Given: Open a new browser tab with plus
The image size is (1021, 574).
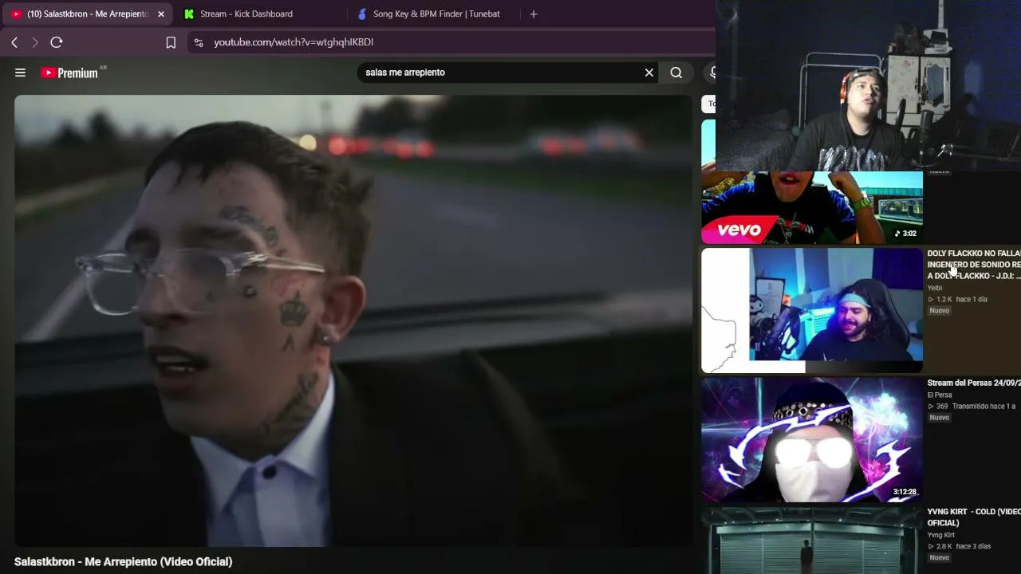Looking at the screenshot, I should click(534, 14).
